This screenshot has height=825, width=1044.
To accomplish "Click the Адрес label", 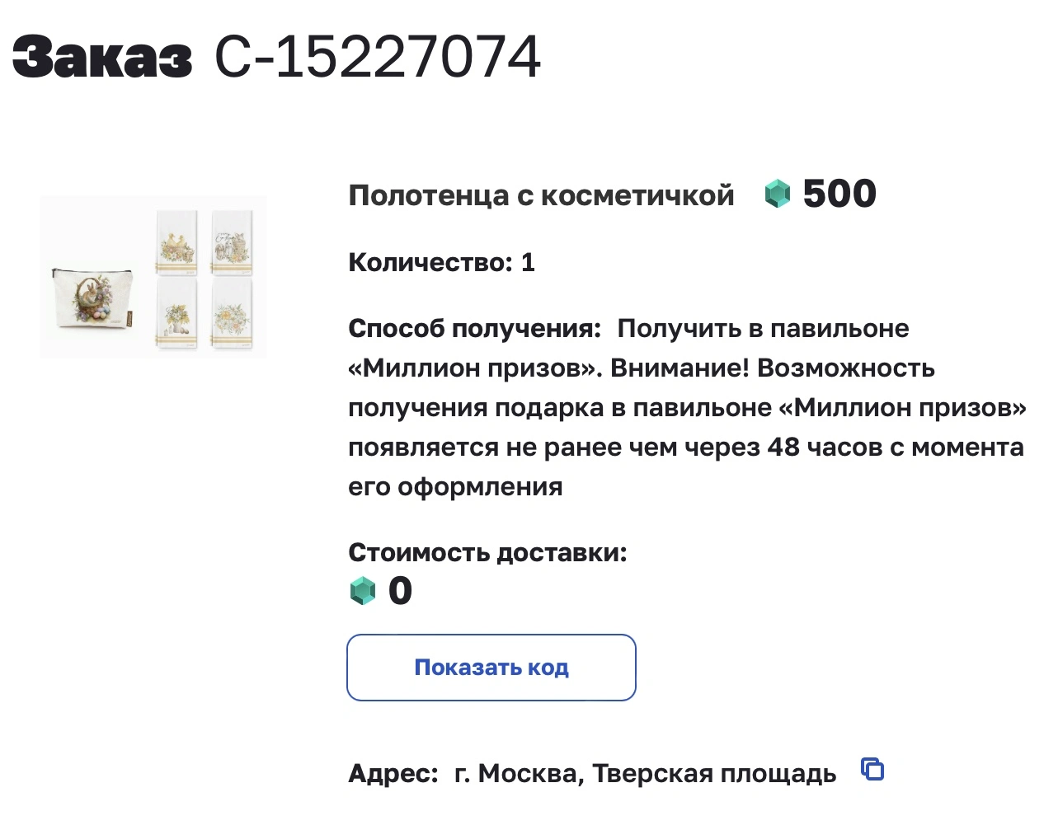I will coord(393,773).
